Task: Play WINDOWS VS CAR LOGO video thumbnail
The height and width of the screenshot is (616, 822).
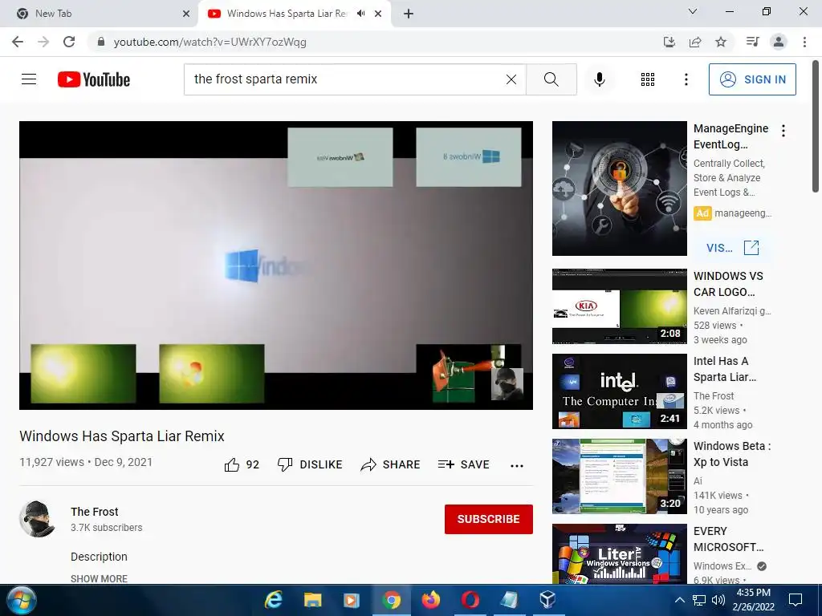Action: click(619, 306)
